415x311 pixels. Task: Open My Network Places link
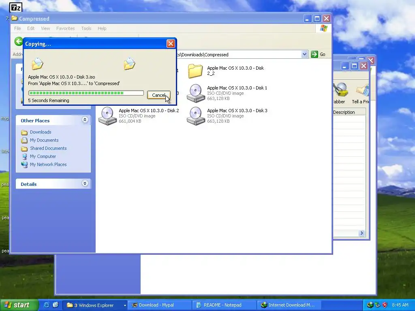(48, 164)
